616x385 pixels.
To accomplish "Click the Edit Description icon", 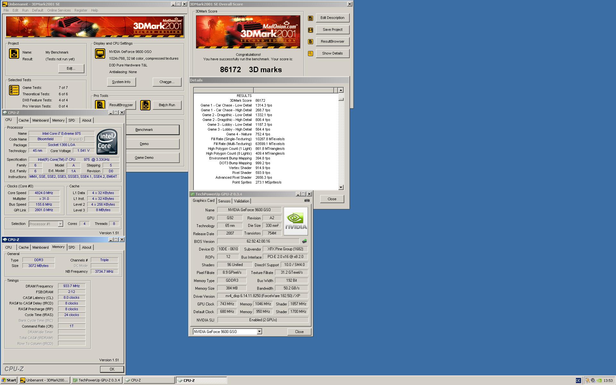I will click(311, 18).
